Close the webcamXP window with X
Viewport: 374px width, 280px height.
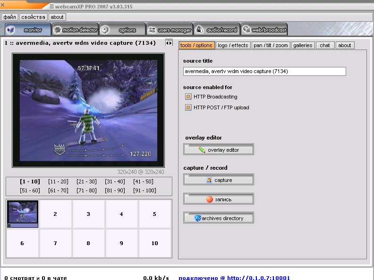(3, 5)
